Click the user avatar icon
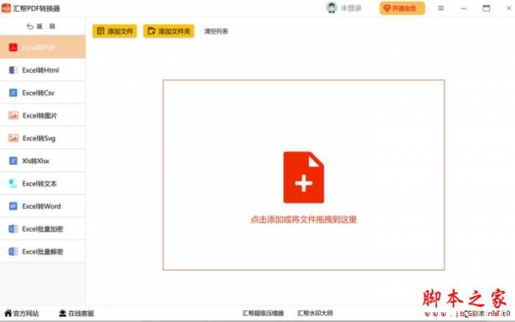 [x=331, y=8]
